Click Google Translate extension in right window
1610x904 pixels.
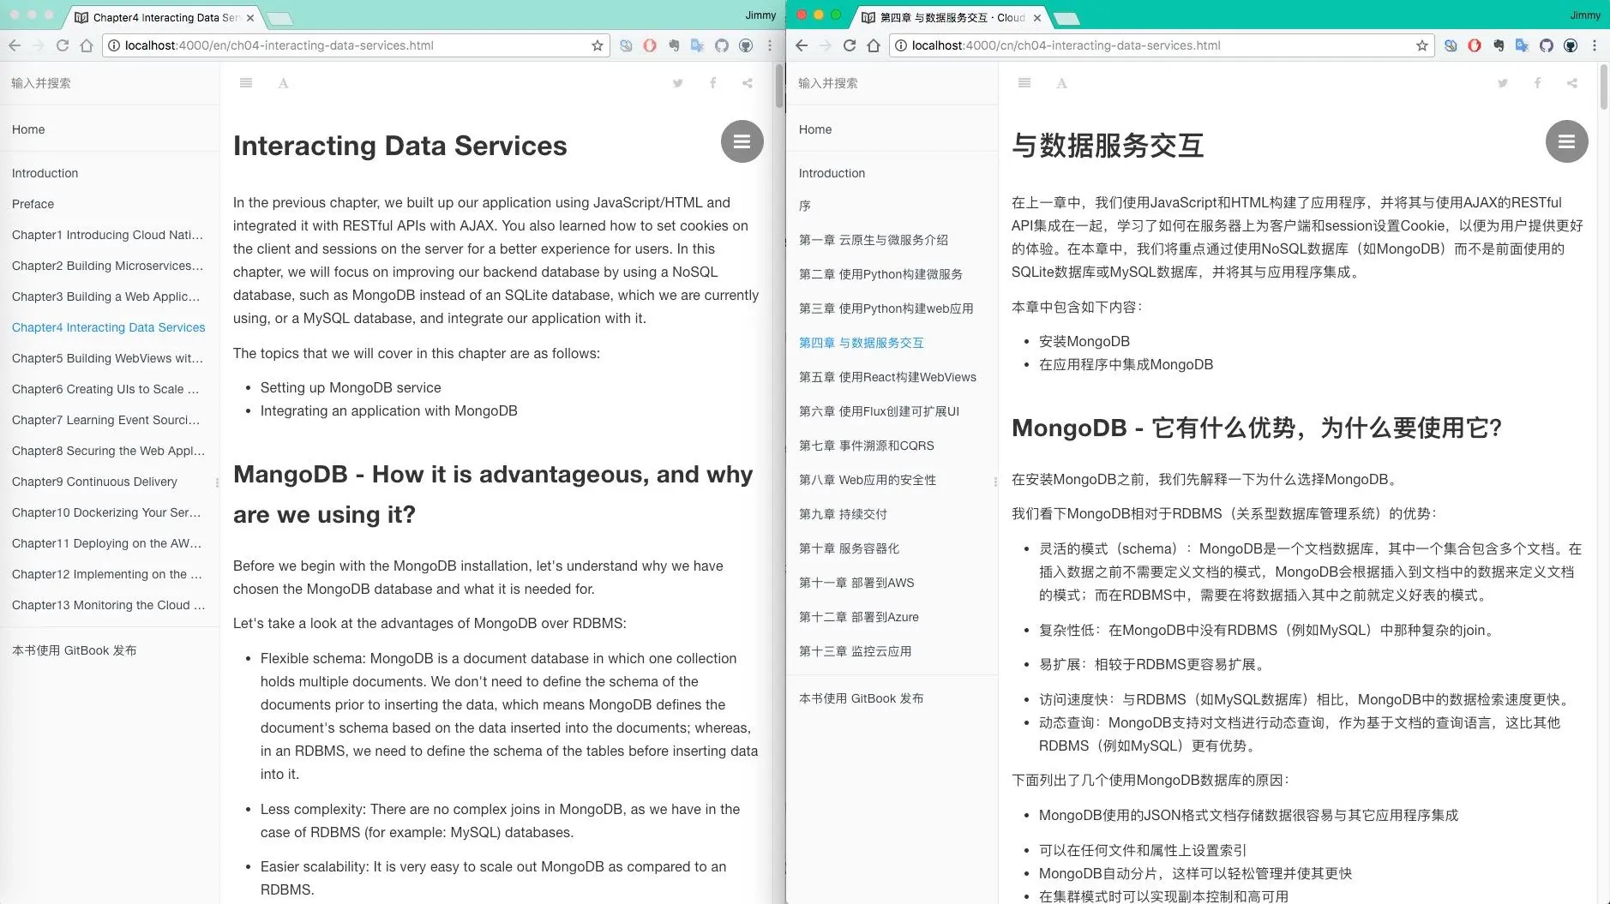(x=1523, y=45)
